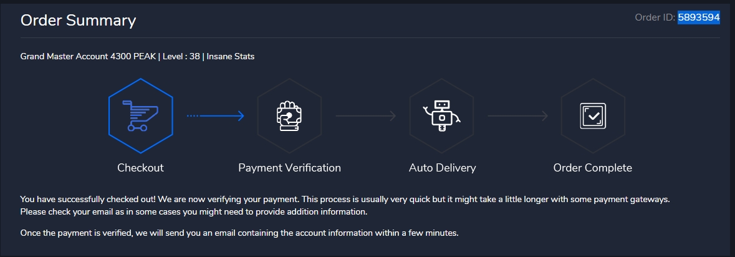Click the Order Complete checkmark icon
This screenshot has height=257, width=735.
pos(593,116)
